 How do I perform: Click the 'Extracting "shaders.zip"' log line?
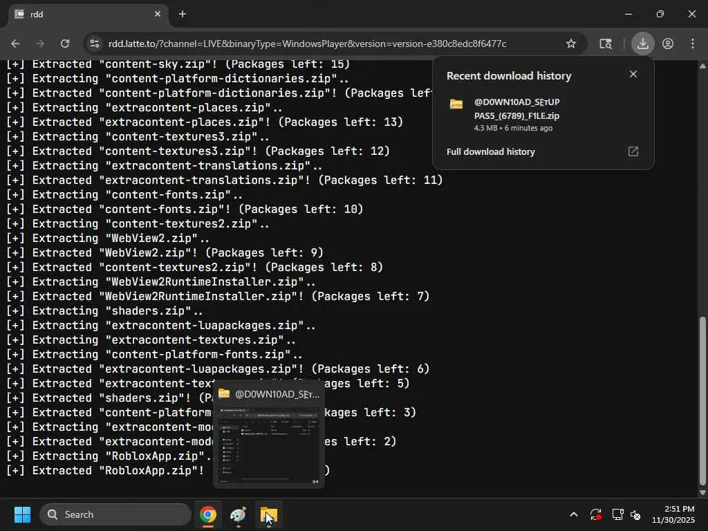(104, 311)
